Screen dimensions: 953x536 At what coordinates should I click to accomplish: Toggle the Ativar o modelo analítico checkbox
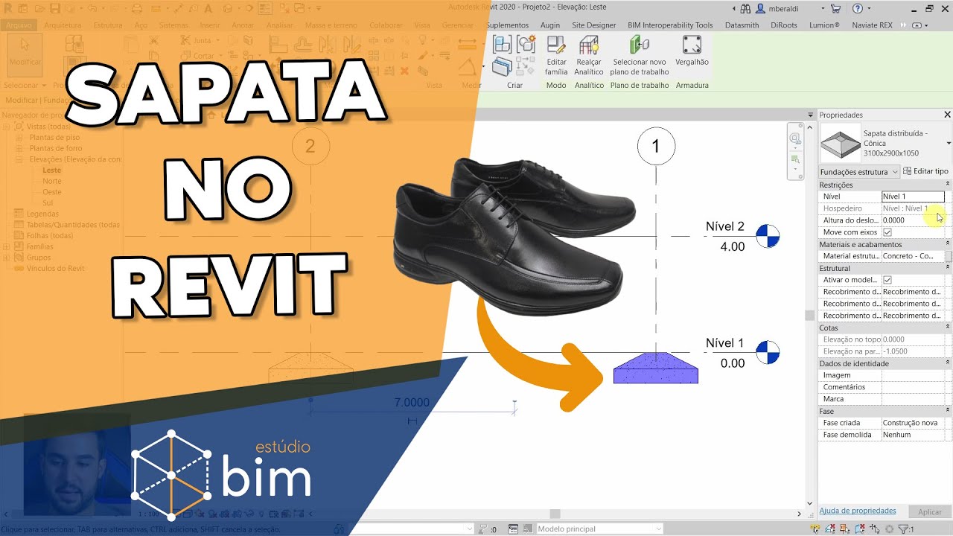coord(887,280)
